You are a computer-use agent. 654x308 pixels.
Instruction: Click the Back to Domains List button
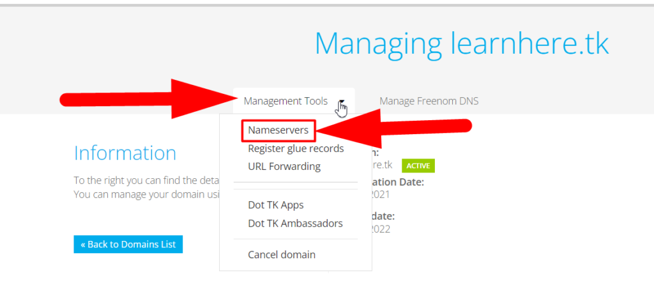pyautogui.click(x=128, y=244)
